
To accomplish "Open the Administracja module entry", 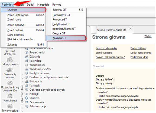I will click(x=38, y=106).
